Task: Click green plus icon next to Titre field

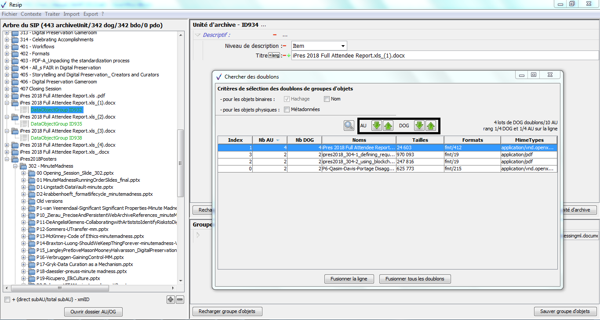Action: [x=289, y=55]
